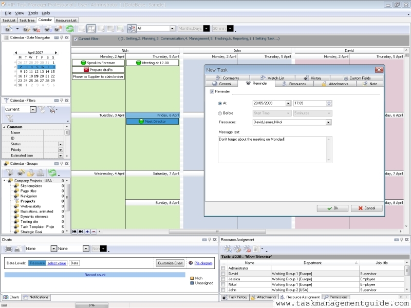Image resolution: width=411 pixels, height=308 pixels.
Task: Open the General tab in the New Task dialog
Action: [222, 84]
